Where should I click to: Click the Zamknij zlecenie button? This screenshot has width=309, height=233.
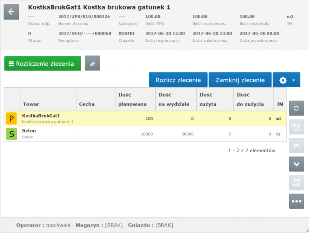tap(240, 80)
